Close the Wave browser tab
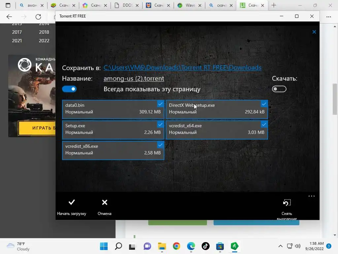 click(x=200, y=5)
